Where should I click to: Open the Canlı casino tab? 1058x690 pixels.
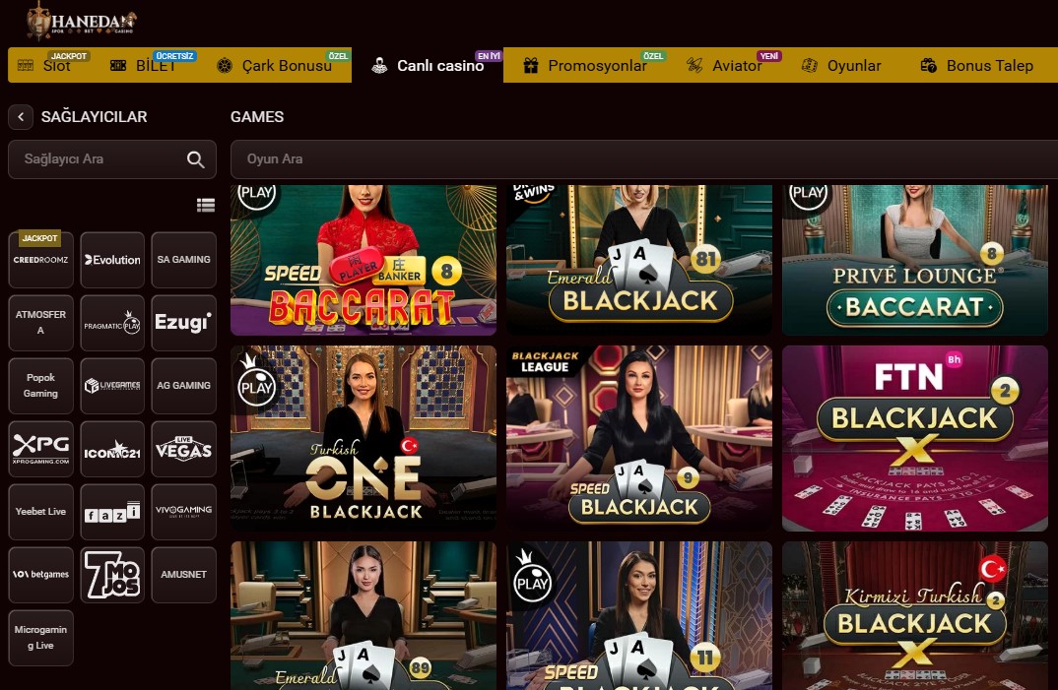coord(428,65)
